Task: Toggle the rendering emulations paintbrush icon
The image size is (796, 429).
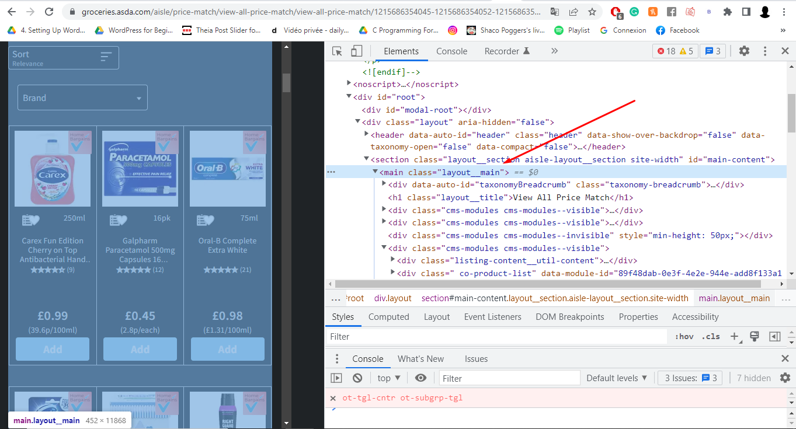Action: pyautogui.click(x=754, y=336)
